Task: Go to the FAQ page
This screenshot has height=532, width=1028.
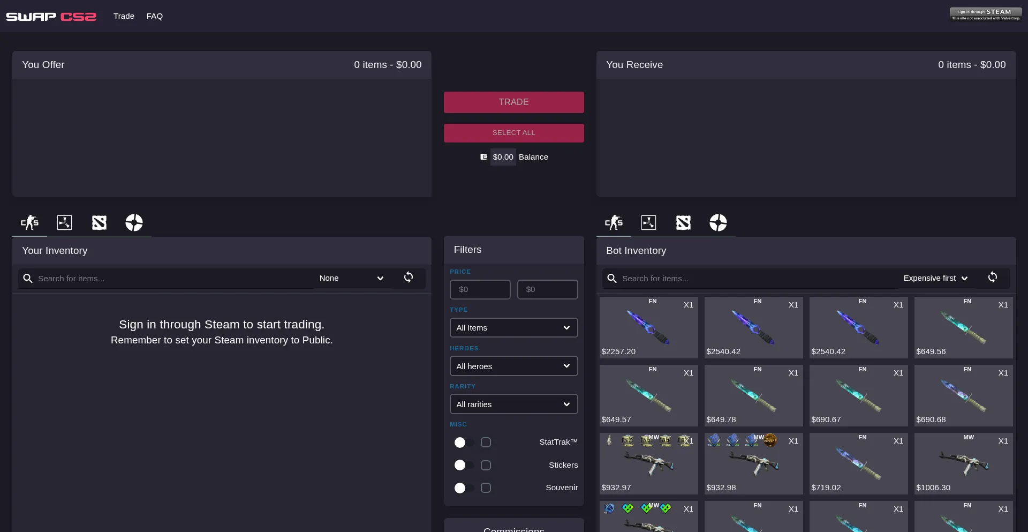Action: (155, 16)
